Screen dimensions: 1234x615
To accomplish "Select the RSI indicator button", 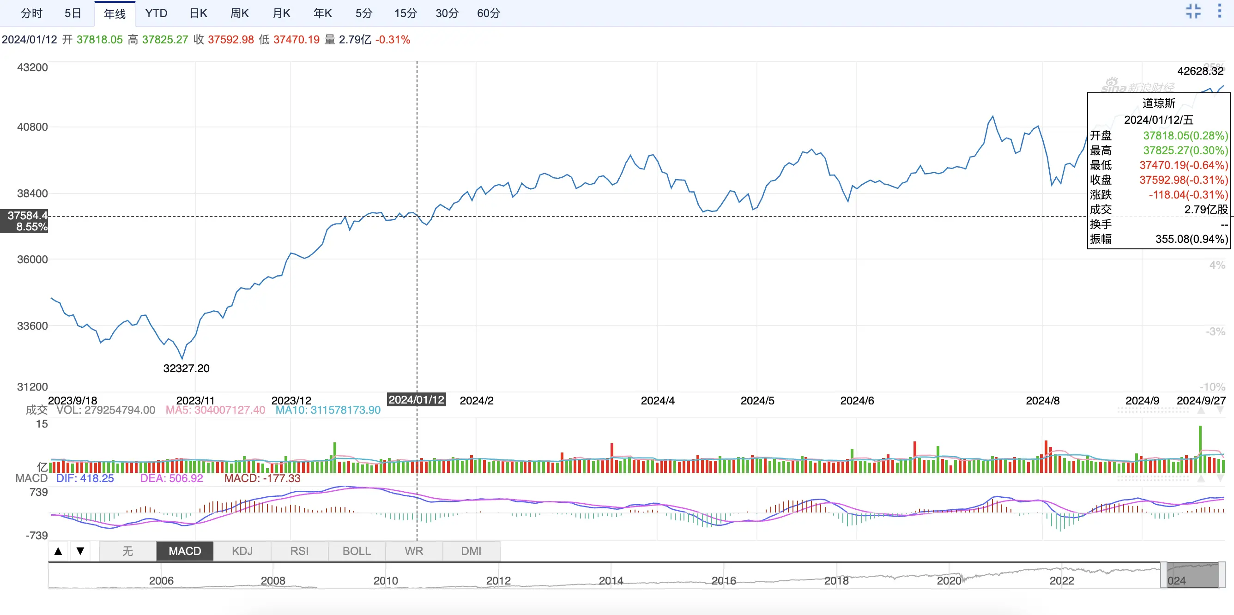I will 299,551.
